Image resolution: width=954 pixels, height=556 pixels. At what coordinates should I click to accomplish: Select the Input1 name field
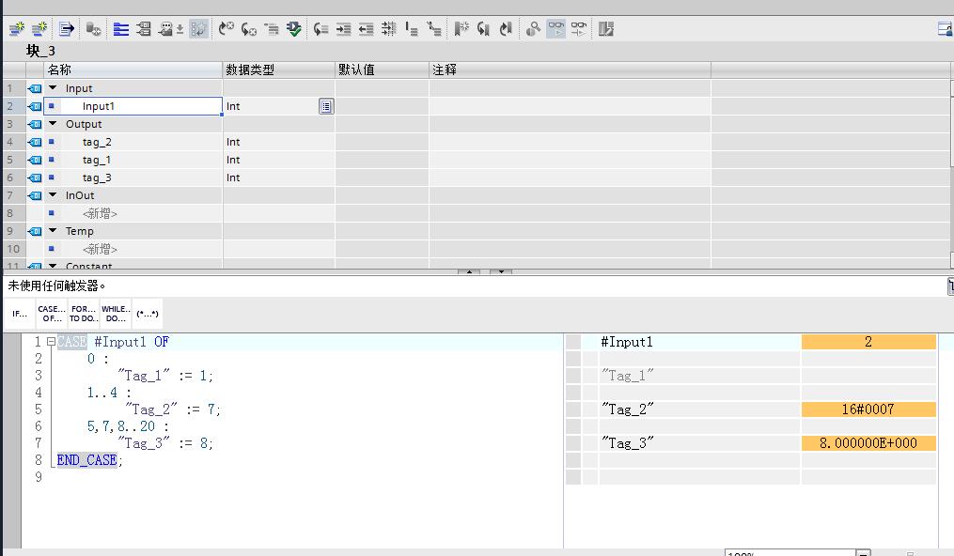[x=133, y=106]
